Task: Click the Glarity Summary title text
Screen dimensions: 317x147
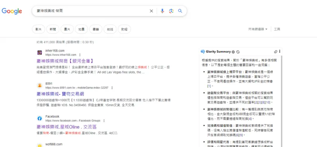Action: coord(218,52)
